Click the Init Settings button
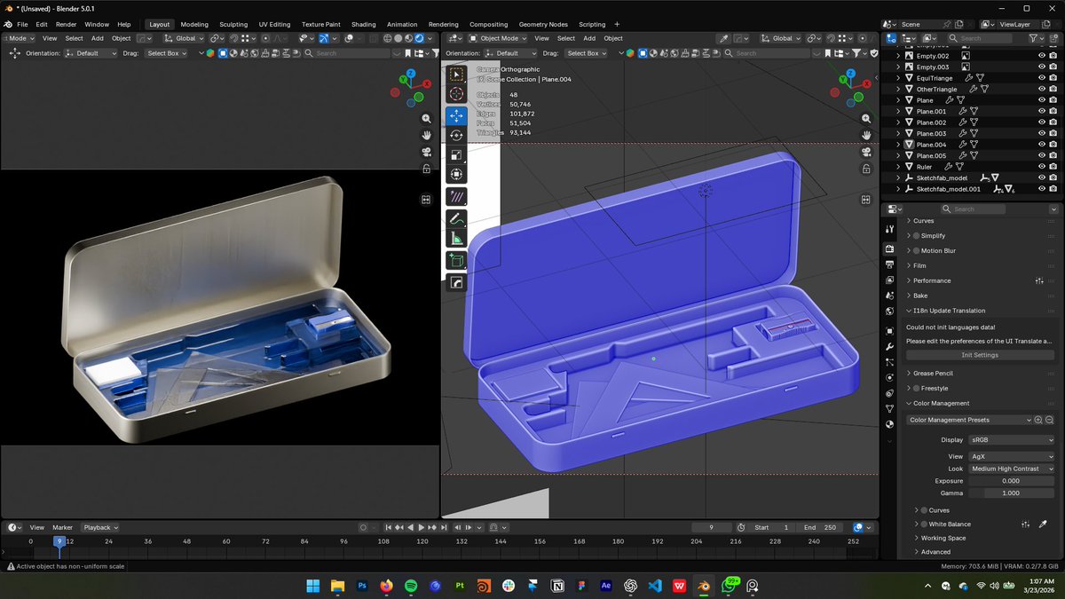The image size is (1065, 599). [x=980, y=355]
